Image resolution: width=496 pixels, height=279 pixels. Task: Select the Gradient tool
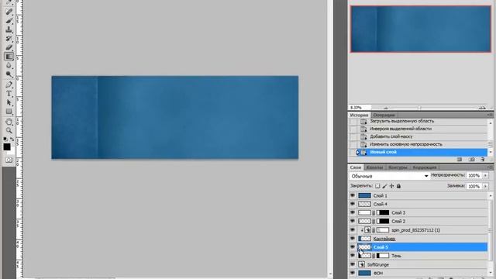point(9,57)
